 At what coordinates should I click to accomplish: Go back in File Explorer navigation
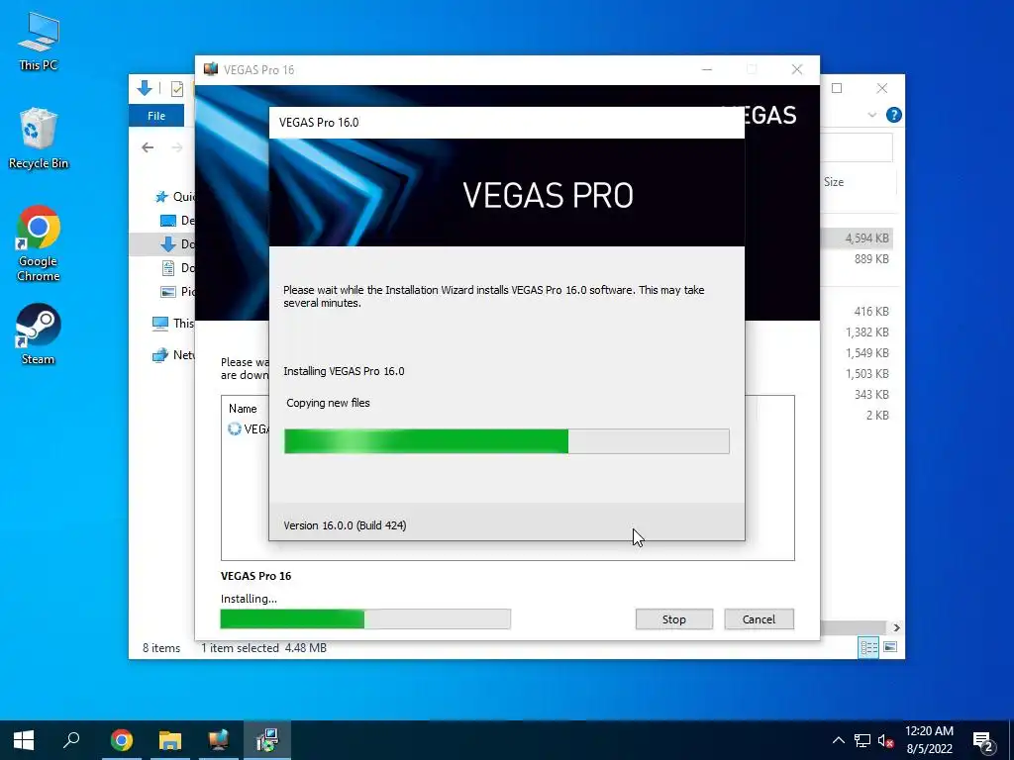coord(148,147)
